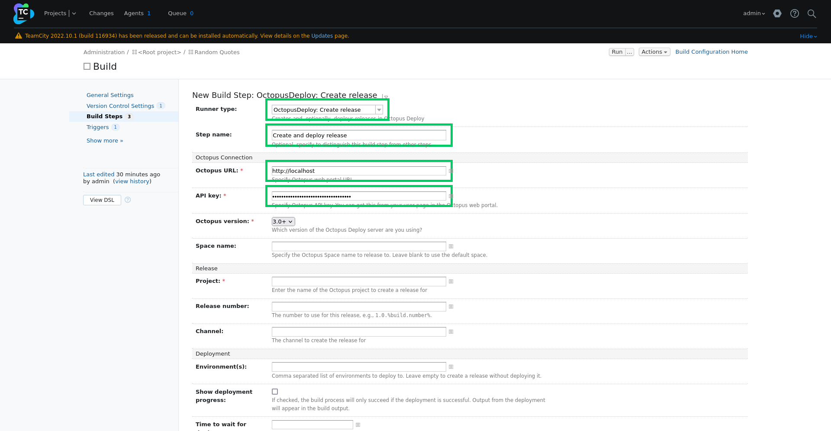Open parameter picker icon for API key

tap(451, 196)
